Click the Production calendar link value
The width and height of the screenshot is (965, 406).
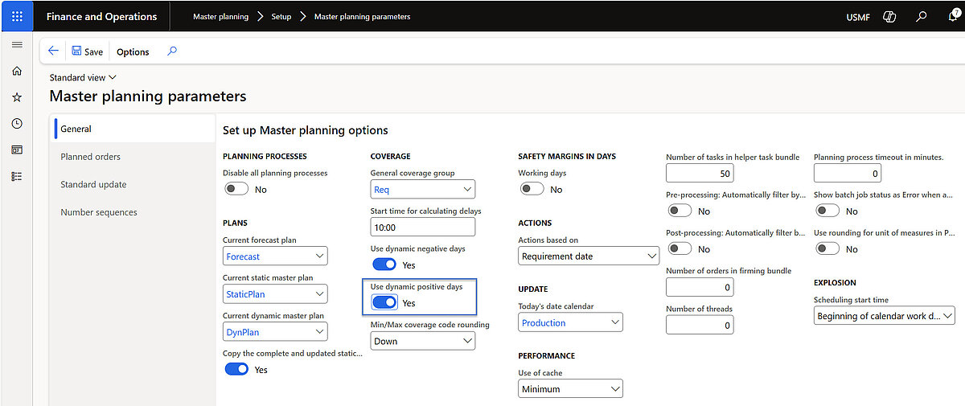click(x=544, y=323)
